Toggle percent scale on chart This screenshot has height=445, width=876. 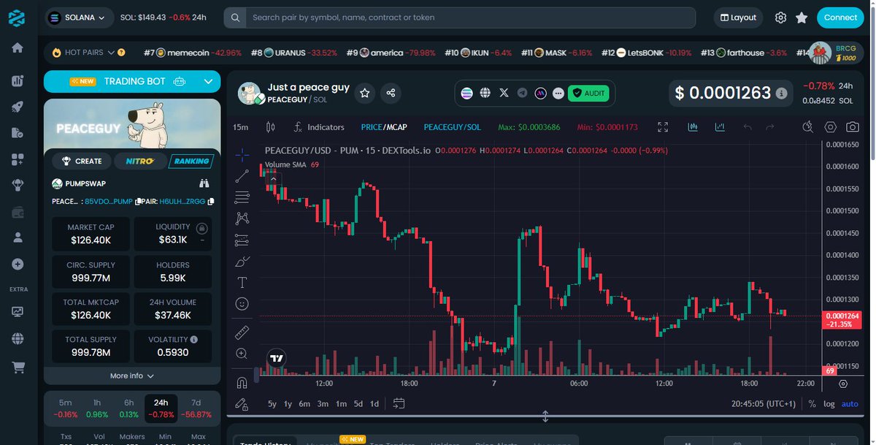point(812,403)
